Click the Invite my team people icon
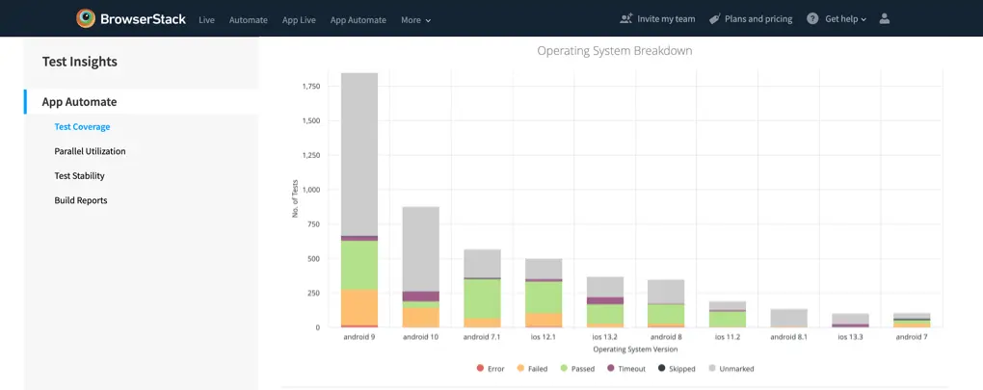Screen dimensions: 983x390 click(626, 19)
